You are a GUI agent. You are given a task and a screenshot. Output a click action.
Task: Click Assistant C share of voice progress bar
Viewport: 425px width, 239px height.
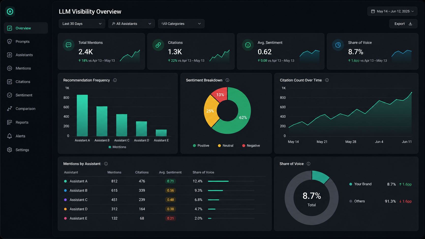point(231,200)
